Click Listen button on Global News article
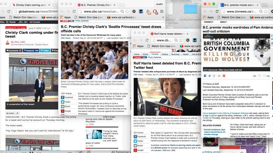The height and width of the screenshot is (153, 273). [12, 113]
